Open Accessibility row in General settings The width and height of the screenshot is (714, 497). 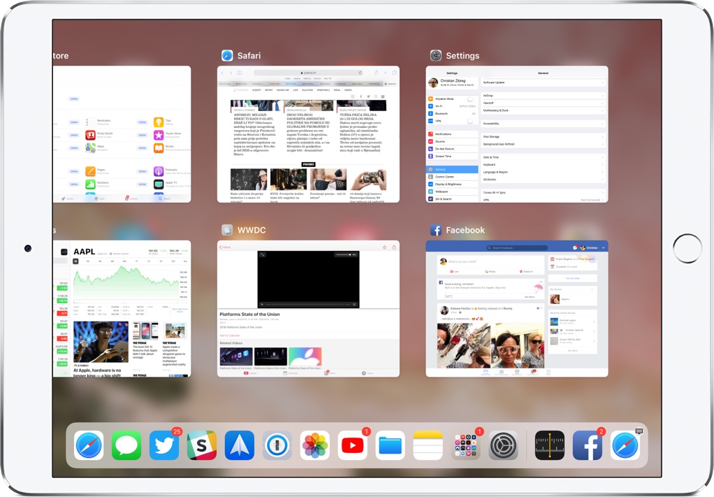(x=544, y=124)
